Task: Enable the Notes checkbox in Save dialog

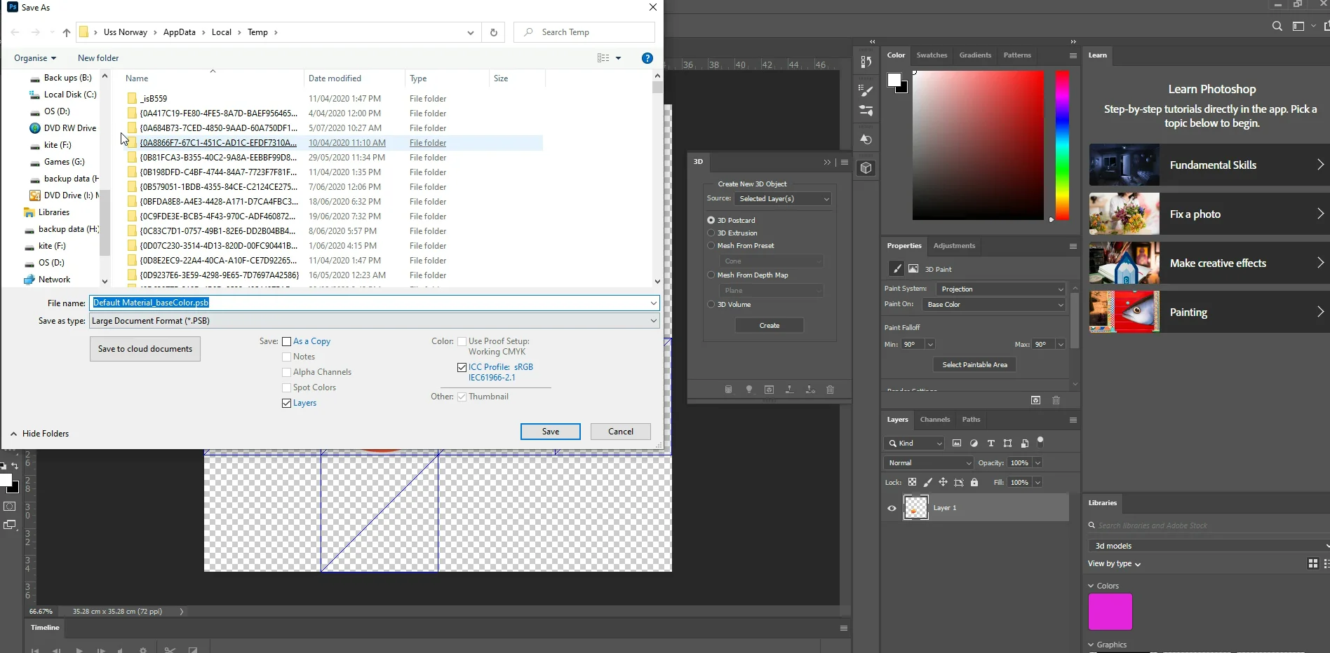Action: click(x=287, y=357)
